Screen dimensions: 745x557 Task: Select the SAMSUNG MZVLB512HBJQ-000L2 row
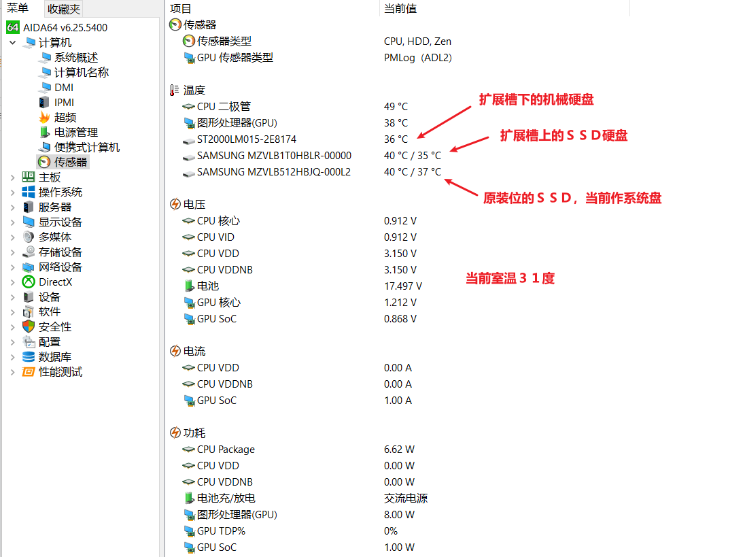[312, 172]
